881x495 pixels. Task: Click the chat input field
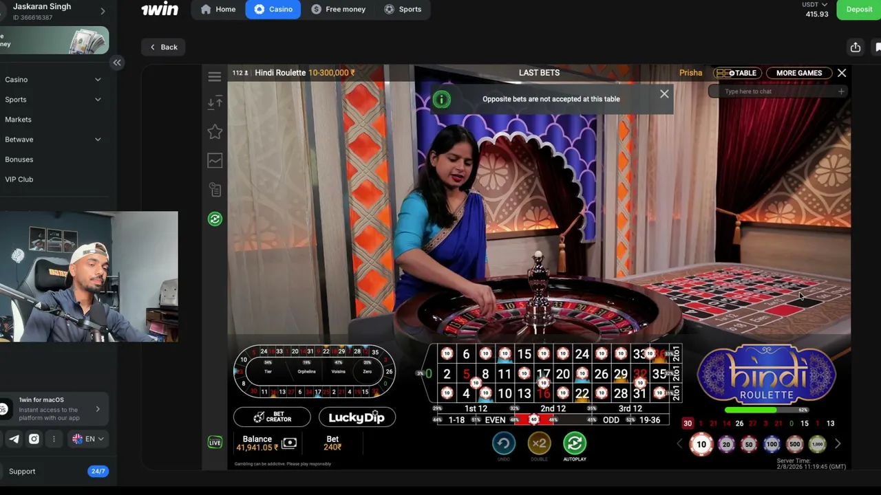coord(778,91)
